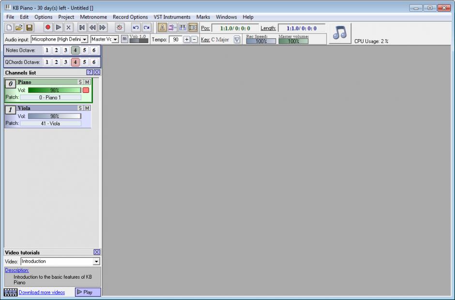Open the Master Vc dropdown
The width and height of the screenshot is (455, 300).
point(105,39)
